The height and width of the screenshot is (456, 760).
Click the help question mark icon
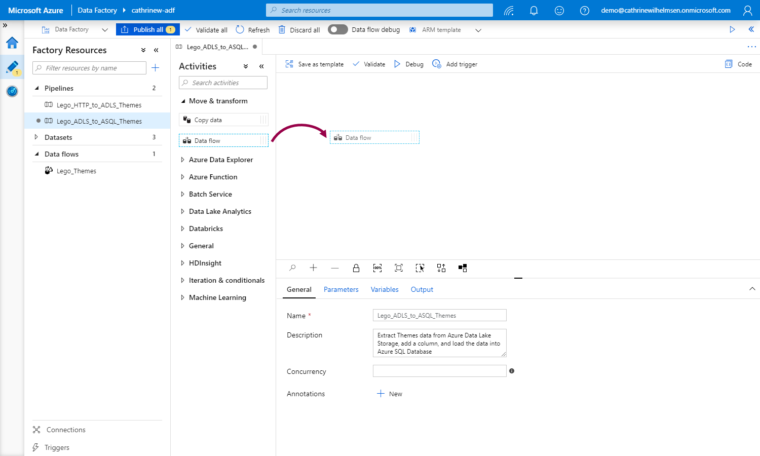pos(584,11)
